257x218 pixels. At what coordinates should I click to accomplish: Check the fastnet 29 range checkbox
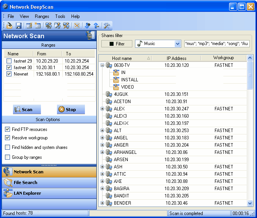tap(9, 61)
